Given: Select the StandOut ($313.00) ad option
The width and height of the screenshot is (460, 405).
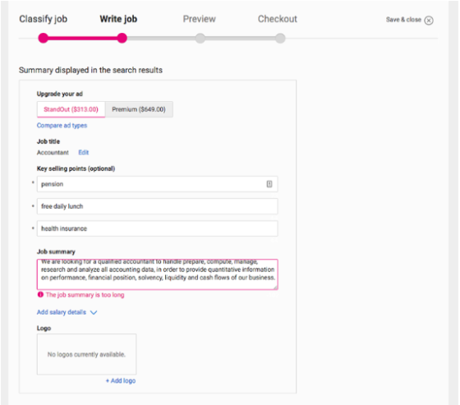Looking at the screenshot, I should point(71,109).
